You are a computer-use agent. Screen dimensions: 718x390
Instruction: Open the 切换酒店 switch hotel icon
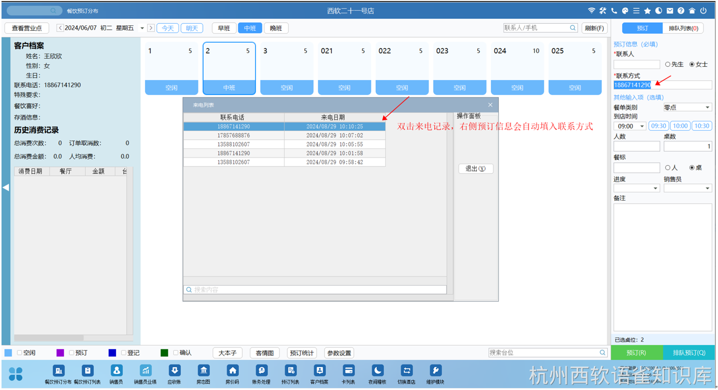pos(407,371)
